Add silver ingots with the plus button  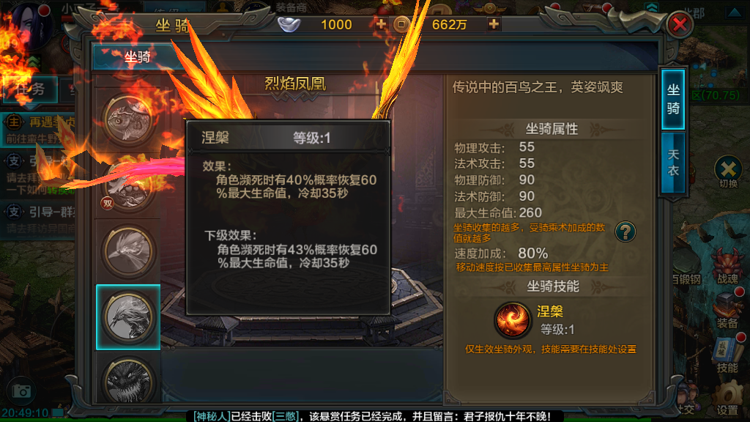[381, 24]
